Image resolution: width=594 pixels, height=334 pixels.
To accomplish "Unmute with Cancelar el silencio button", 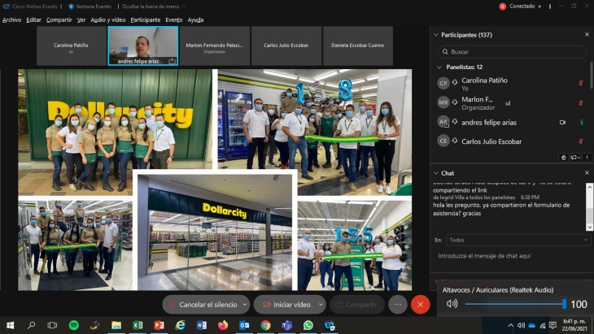I will pyautogui.click(x=202, y=305).
